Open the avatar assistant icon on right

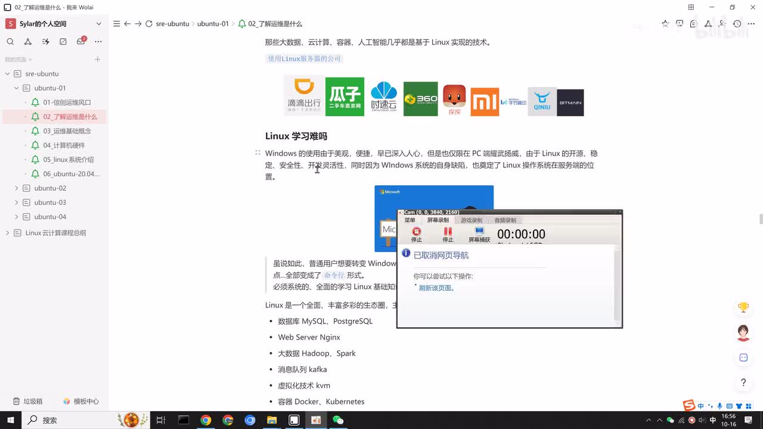(743, 332)
